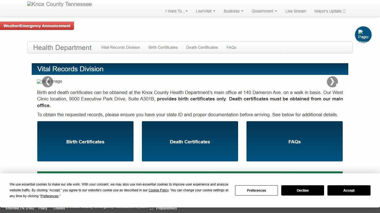Go to the Live Stream page

pos(295,11)
